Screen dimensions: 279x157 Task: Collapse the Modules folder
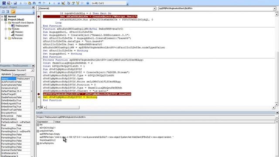click(6, 29)
